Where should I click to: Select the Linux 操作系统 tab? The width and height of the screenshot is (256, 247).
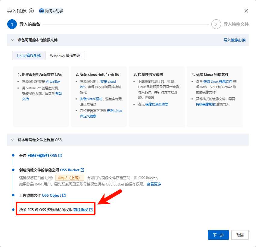click(29, 55)
